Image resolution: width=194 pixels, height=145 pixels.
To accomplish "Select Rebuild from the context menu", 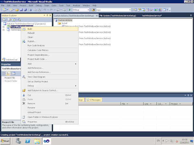I will (x=50, y=33).
